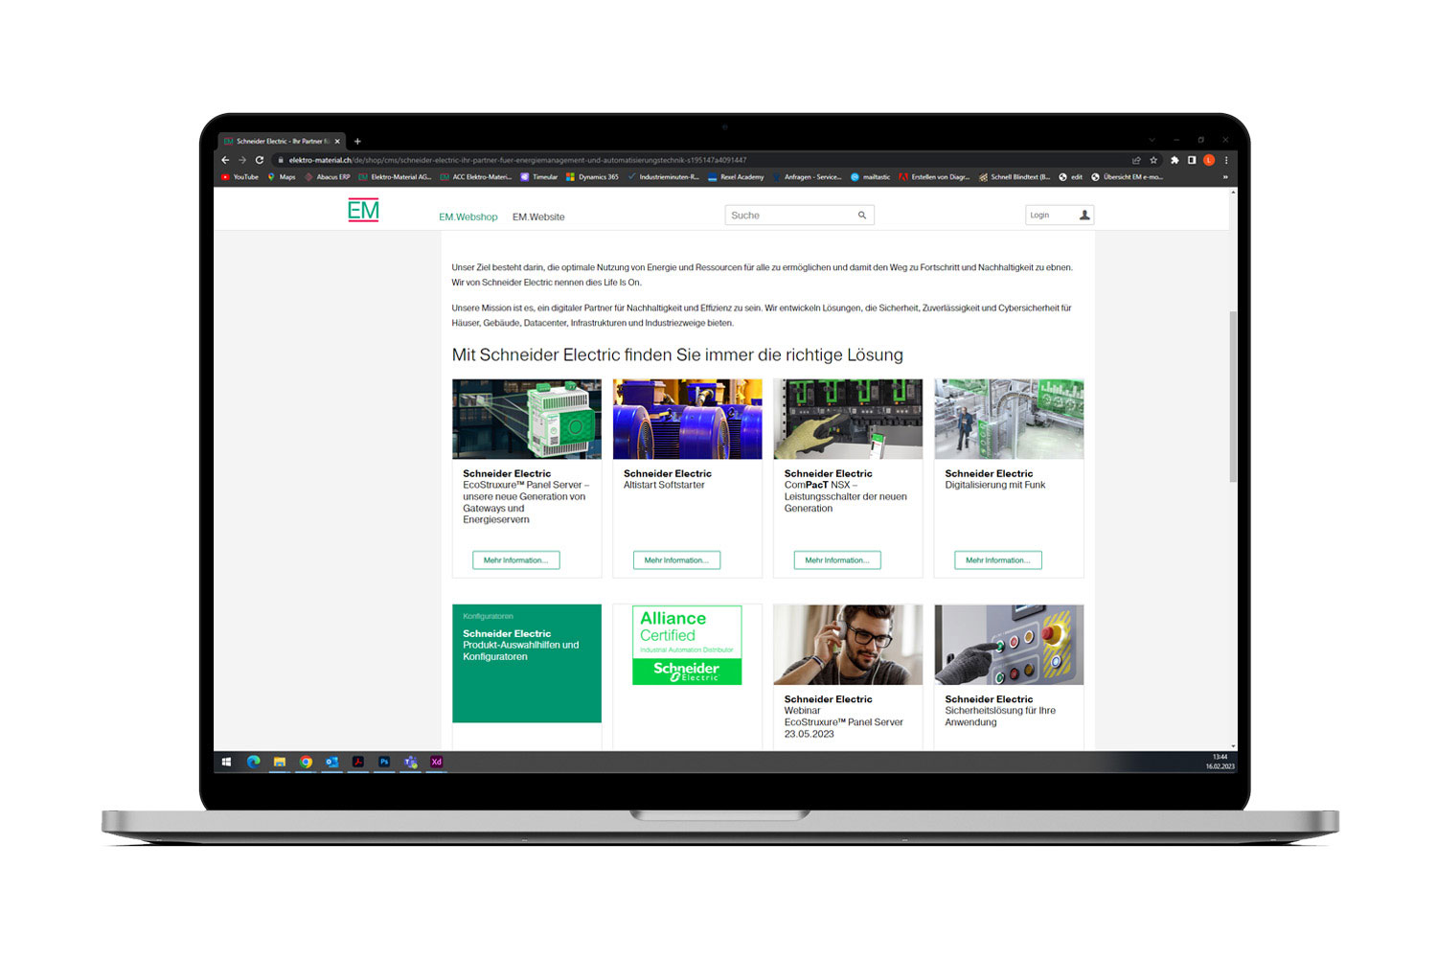Open Microsoft Teams from the taskbar
1437x958 pixels.
coord(410,763)
